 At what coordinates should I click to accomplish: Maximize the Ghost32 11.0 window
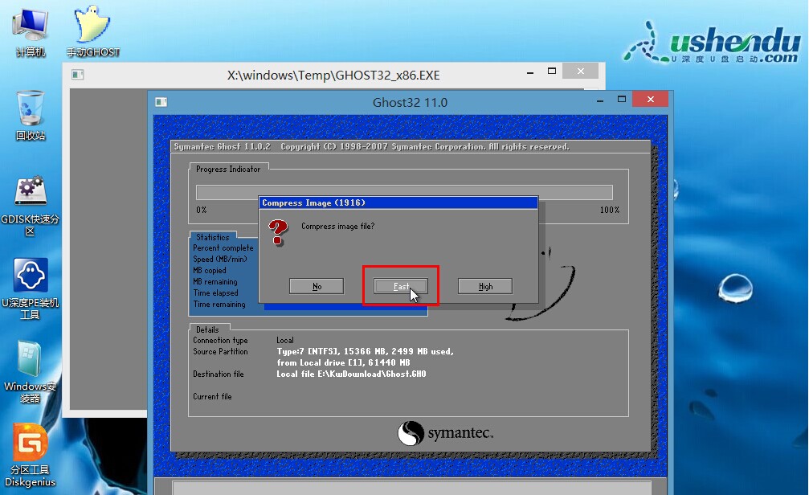622,99
